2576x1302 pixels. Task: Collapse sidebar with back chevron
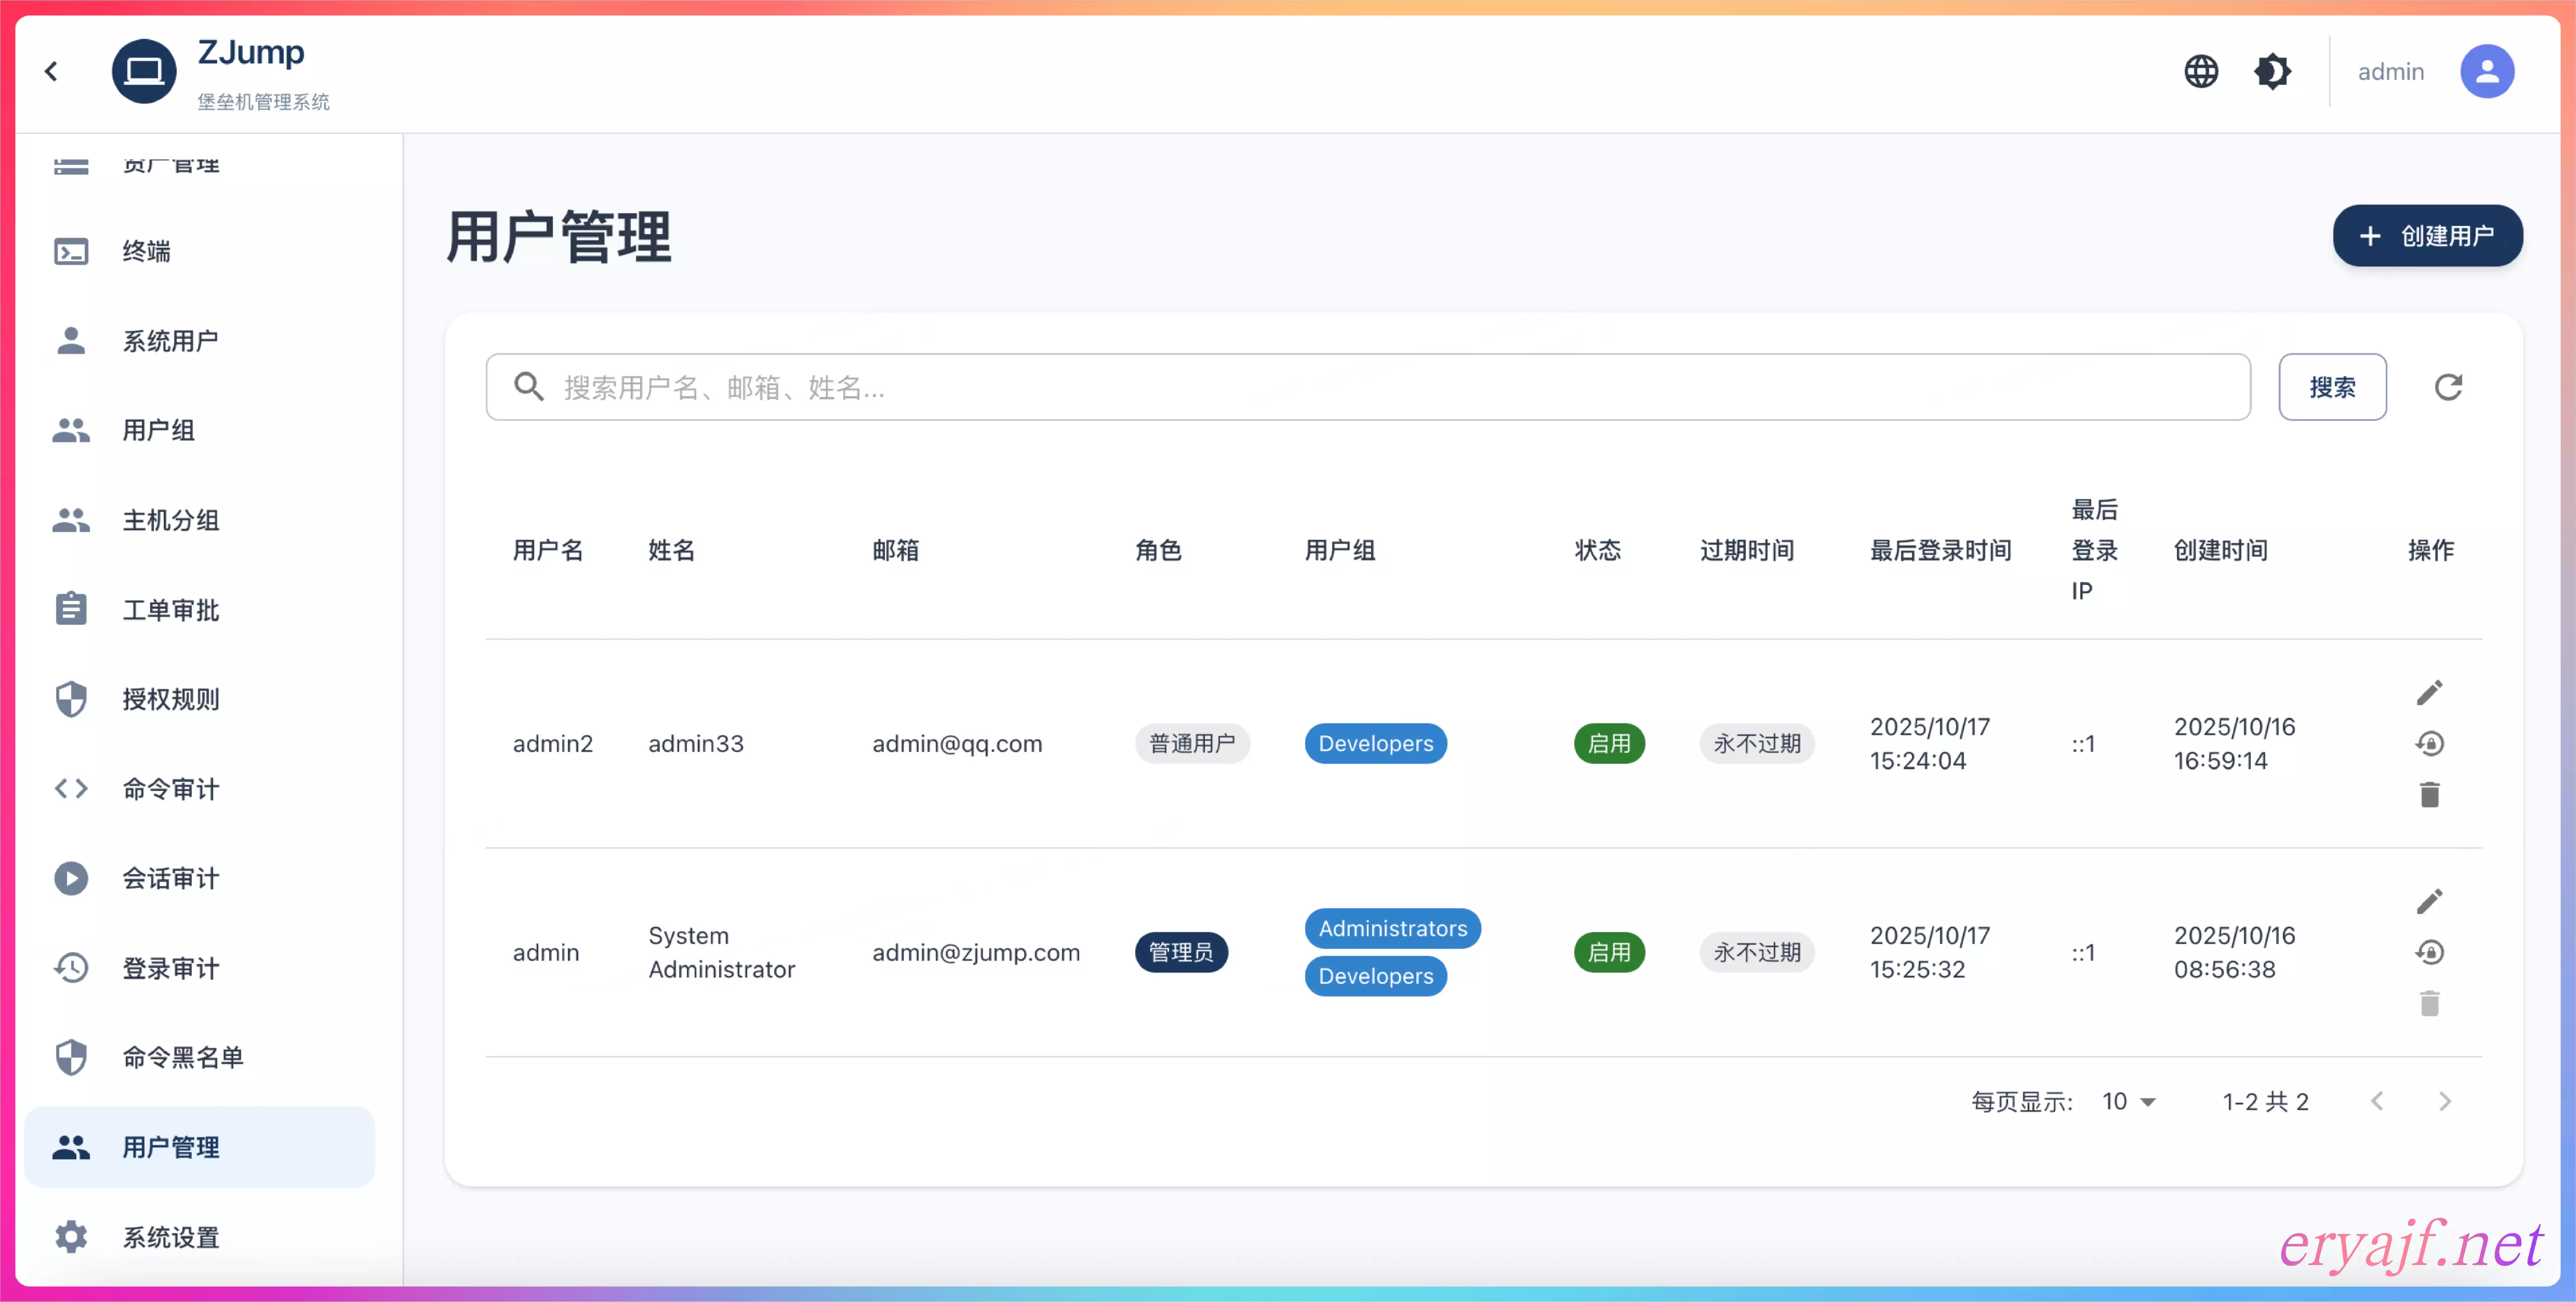[51, 71]
